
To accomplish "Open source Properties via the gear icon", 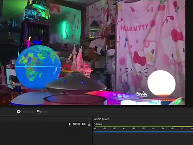I will 18,112.
